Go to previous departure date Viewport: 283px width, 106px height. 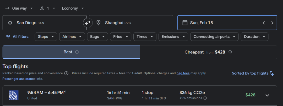264,23
